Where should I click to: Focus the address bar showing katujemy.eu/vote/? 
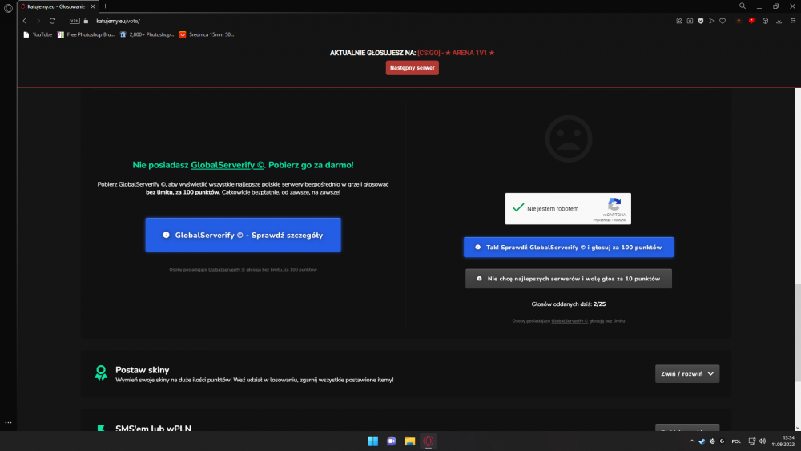(118, 21)
